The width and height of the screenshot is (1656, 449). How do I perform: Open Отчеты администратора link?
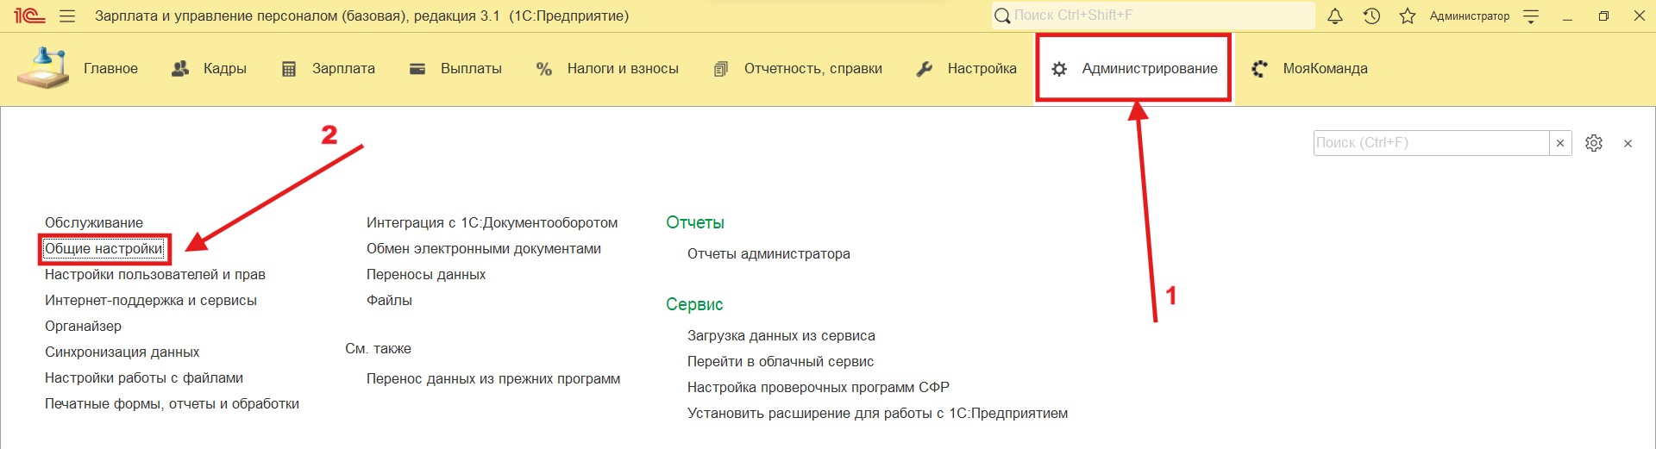[x=768, y=254]
